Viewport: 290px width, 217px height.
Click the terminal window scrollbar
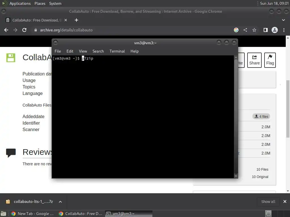[236, 117]
